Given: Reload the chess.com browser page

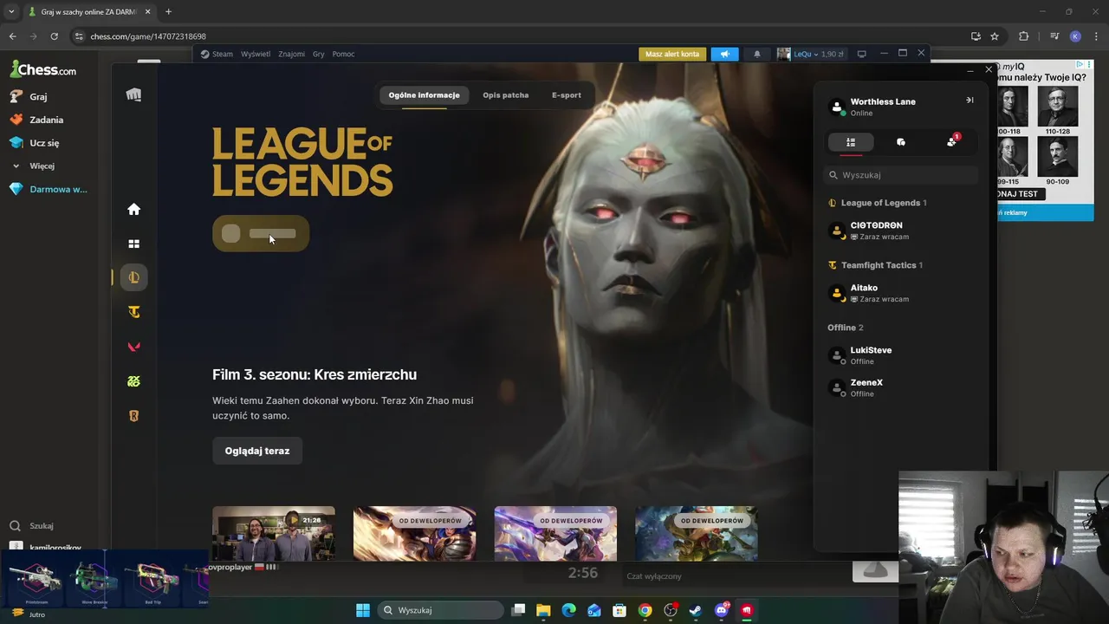Looking at the screenshot, I should tap(54, 36).
